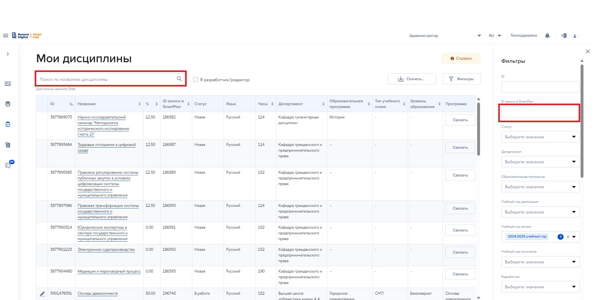The height and width of the screenshot is (300, 596).
Task: Expand the Департамент filter dropdown
Action: [x=540, y=162]
